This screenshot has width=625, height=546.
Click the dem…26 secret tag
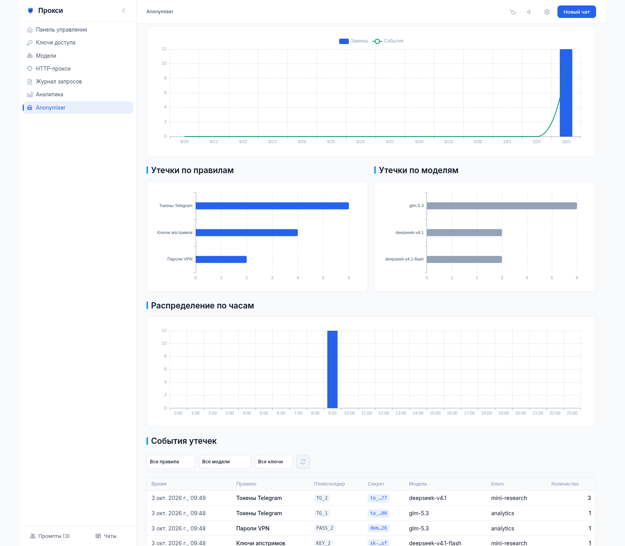click(379, 528)
